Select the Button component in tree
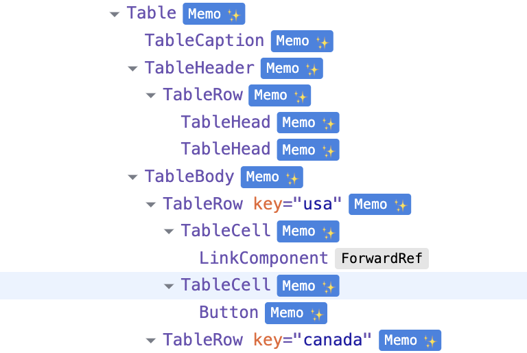527x353 pixels. coord(229,313)
